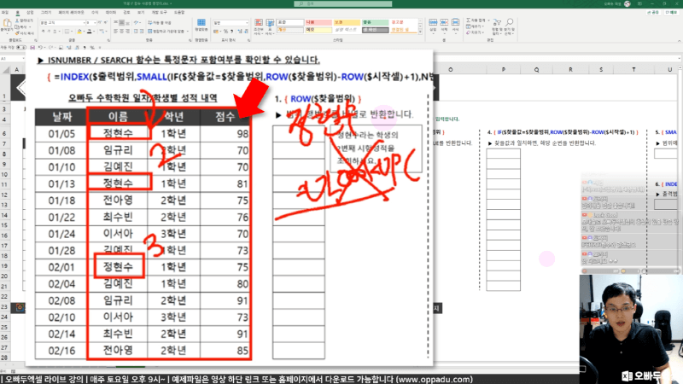683x384 pixels.
Task: Click the Cut (잘라내기) button
Action: pos(24,20)
